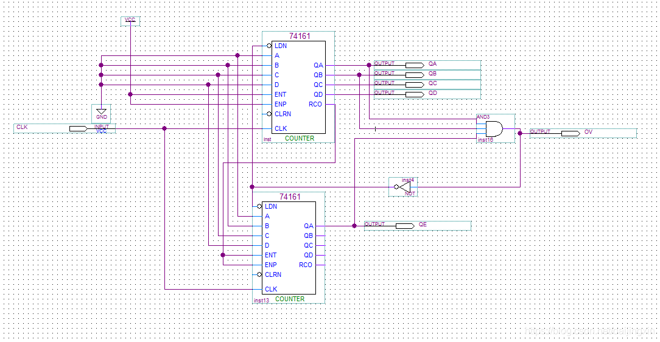Click the QD output pin symbol
The image size is (660, 342).
click(x=415, y=95)
